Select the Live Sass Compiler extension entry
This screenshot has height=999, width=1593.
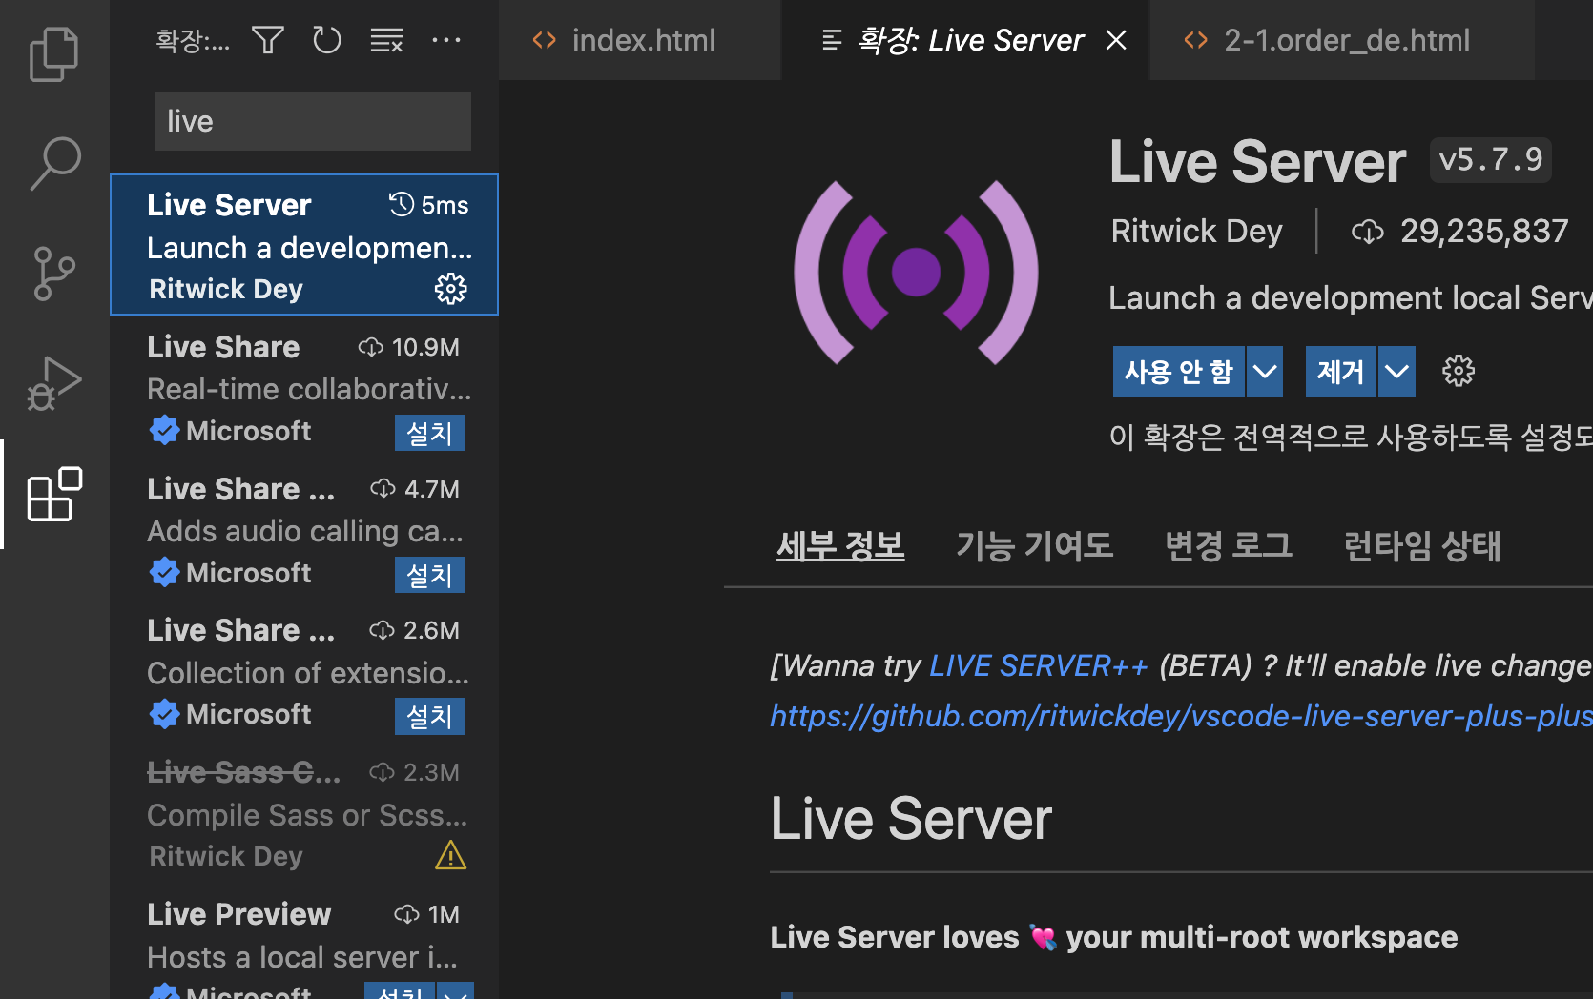click(x=304, y=812)
